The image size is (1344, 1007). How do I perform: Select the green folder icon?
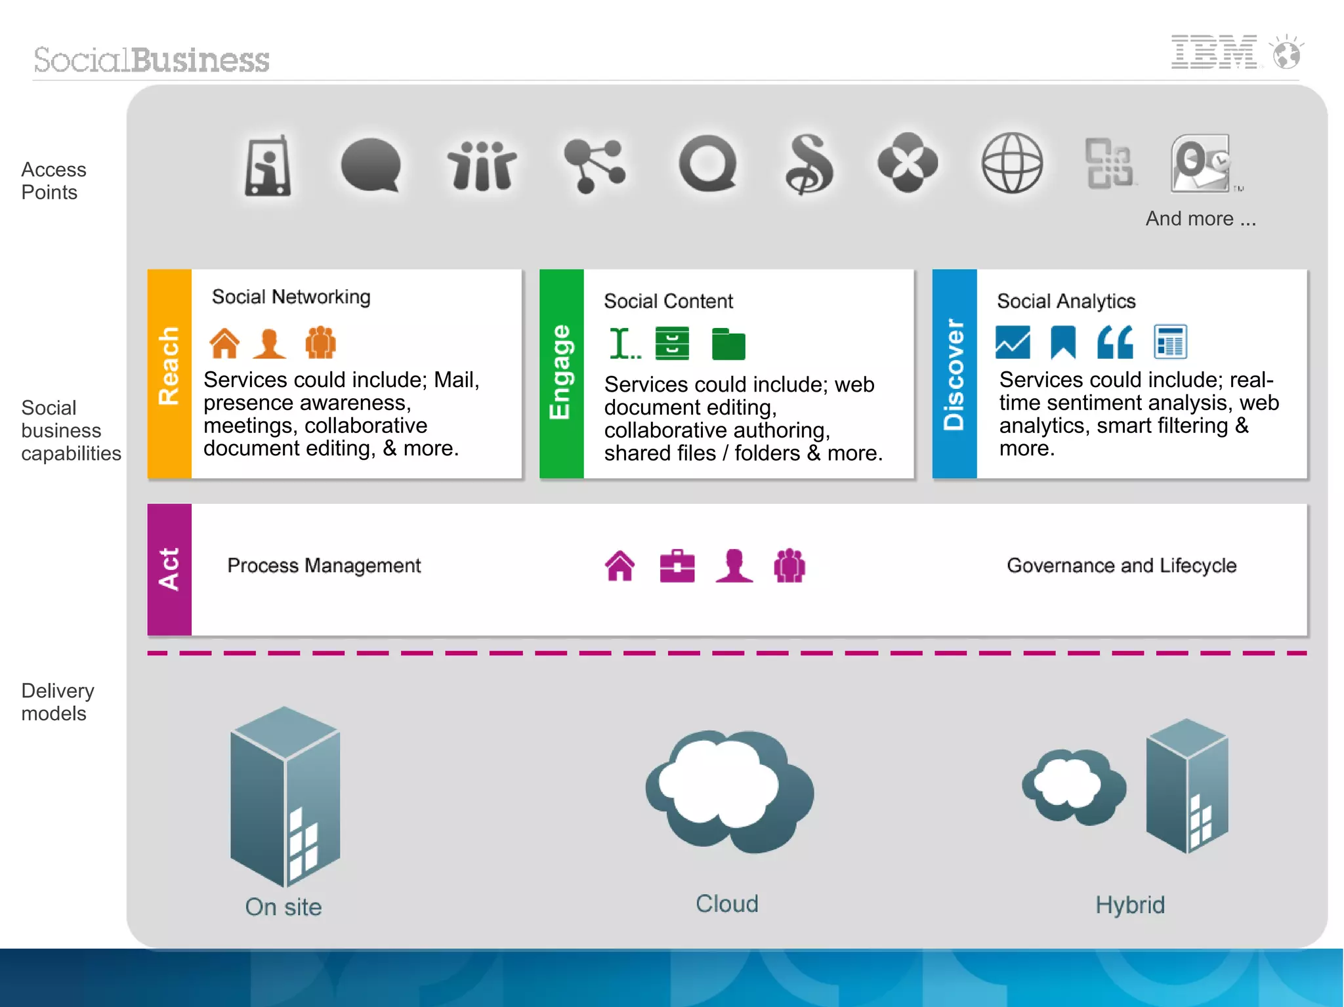tap(728, 344)
